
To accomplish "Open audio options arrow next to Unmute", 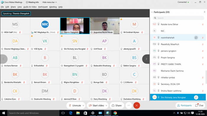I will pos(83,105).
